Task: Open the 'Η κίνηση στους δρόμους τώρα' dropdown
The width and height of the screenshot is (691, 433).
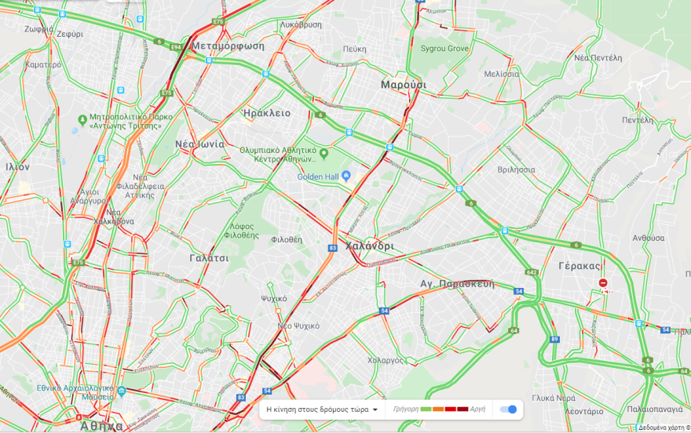Action: (x=322, y=409)
